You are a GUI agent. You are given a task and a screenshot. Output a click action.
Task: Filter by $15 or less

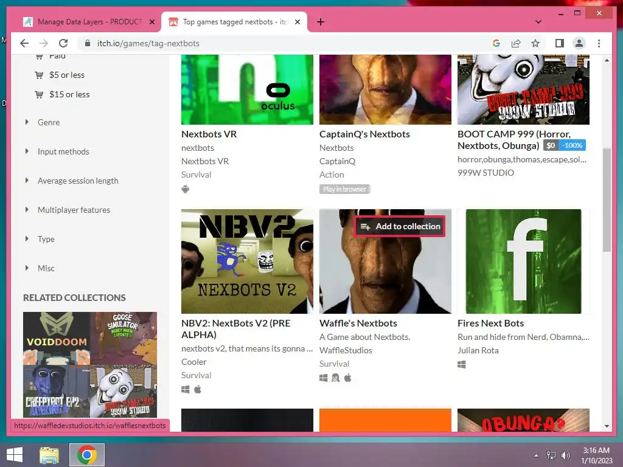point(69,94)
